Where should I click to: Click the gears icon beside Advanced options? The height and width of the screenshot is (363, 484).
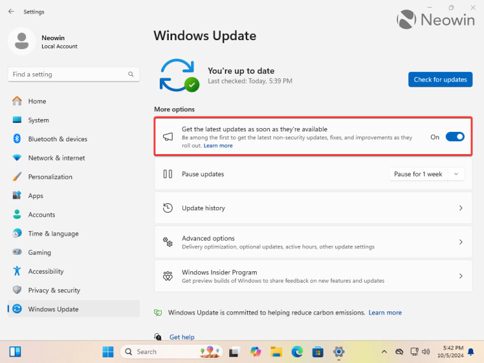tap(167, 242)
